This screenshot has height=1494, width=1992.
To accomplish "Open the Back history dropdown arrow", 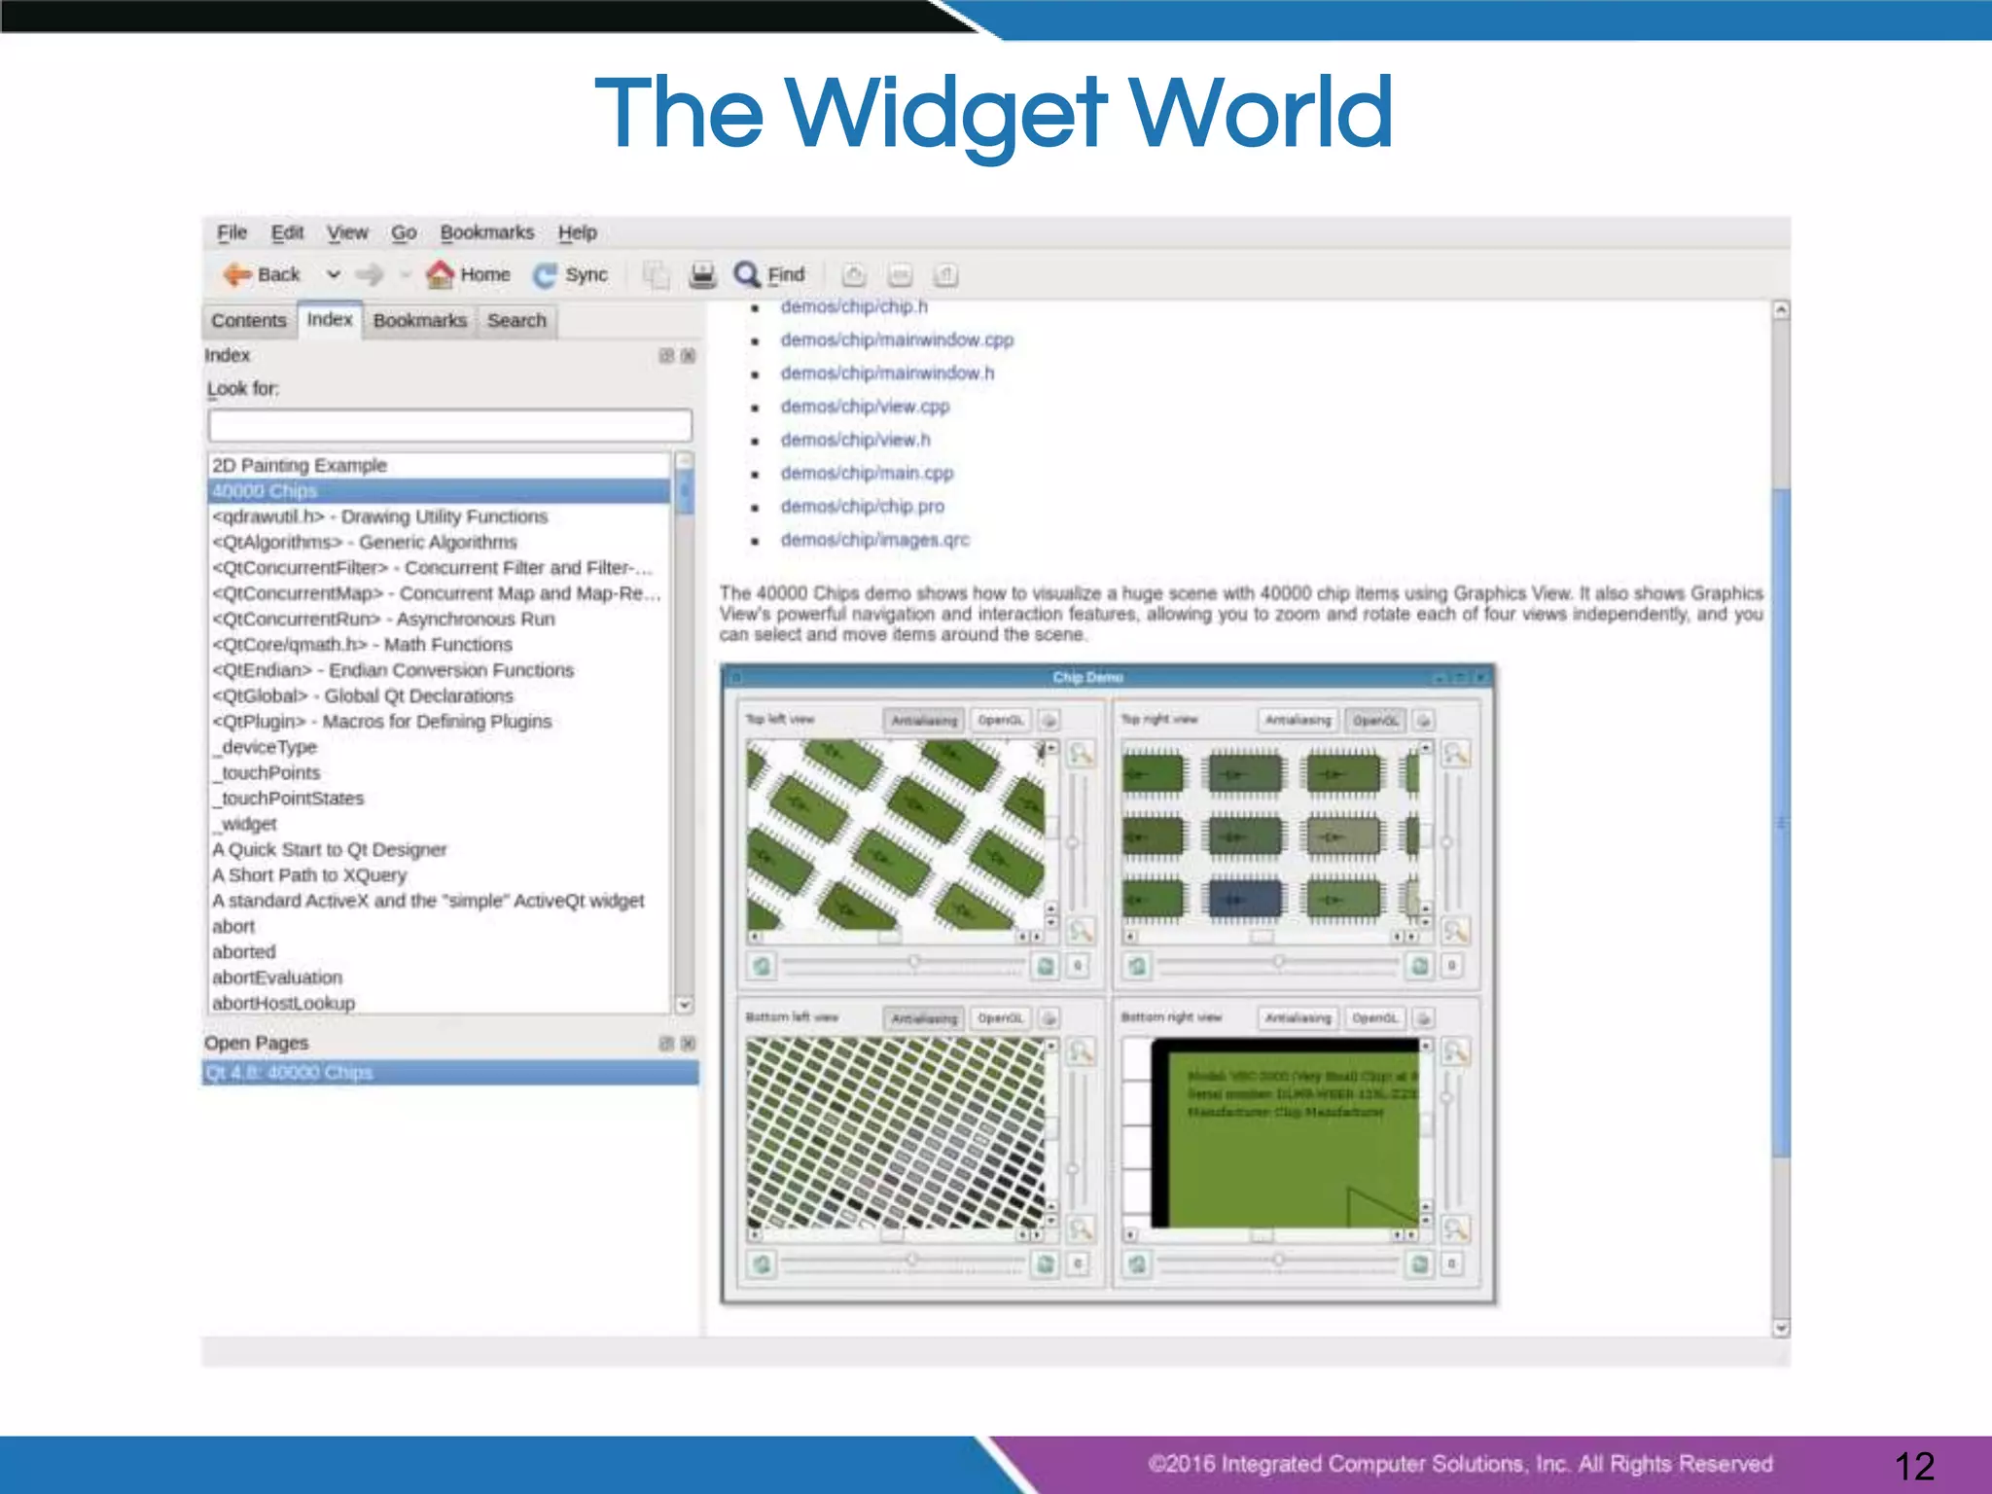I will [x=333, y=275].
